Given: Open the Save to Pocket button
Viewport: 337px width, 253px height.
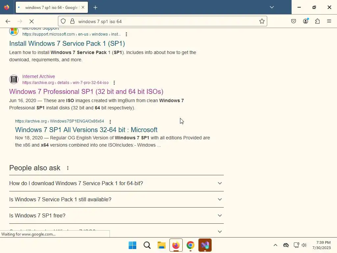Looking at the screenshot, I should 294,21.
